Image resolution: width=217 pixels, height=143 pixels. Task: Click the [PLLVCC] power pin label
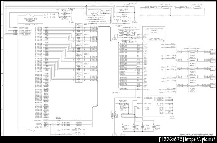[x=148, y=104]
